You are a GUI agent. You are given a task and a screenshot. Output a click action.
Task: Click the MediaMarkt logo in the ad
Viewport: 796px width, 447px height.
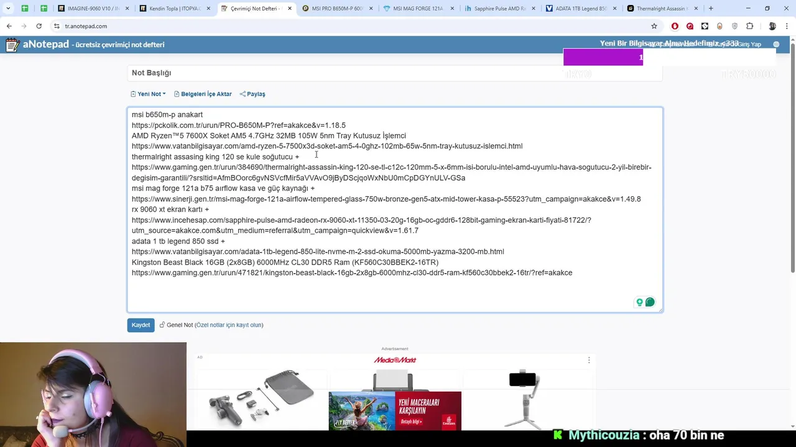pyautogui.click(x=395, y=360)
